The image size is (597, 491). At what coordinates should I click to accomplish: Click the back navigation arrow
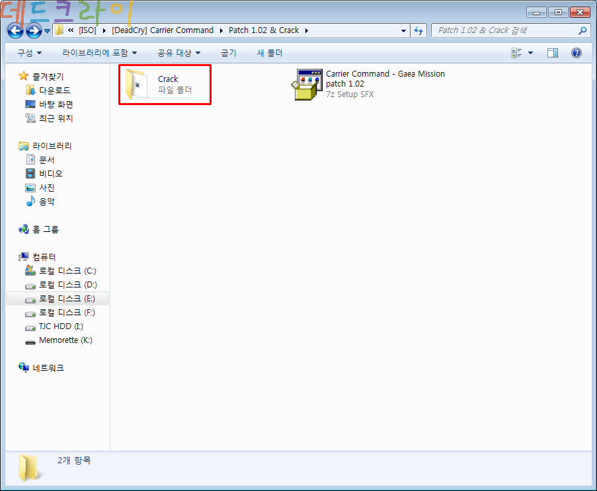click(15, 30)
